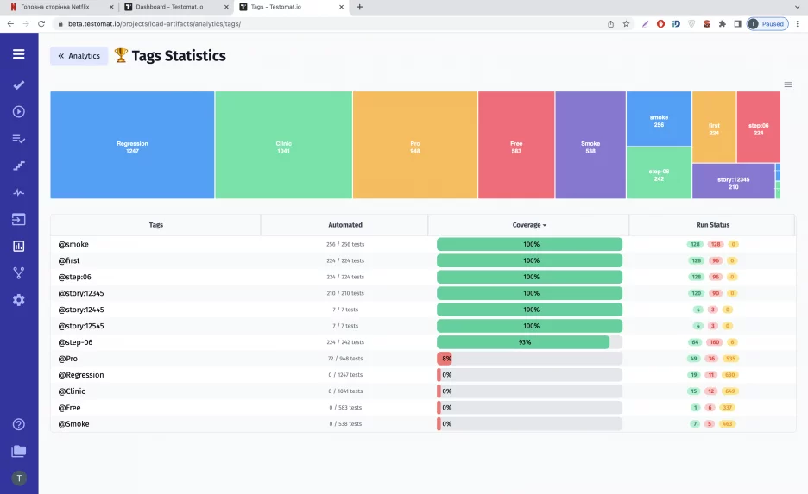Open Settings gear icon in sidebar
Screen dimensions: 808x494
tap(18, 300)
